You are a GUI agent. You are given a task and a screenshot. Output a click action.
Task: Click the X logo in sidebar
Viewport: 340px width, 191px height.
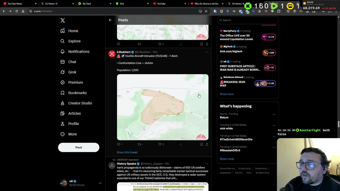63,20
